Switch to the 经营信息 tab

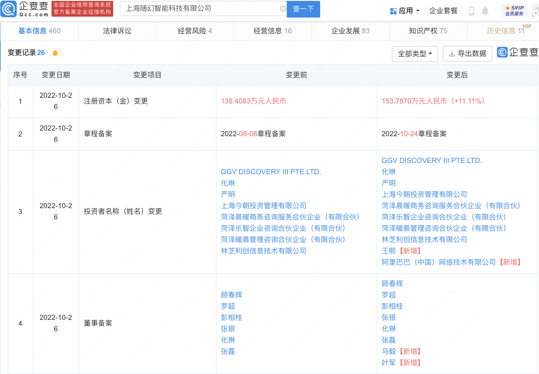[272, 31]
